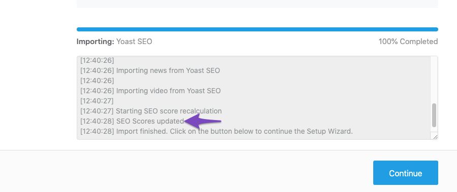Click Starting SEO score recalculation log entry
The width and height of the screenshot is (457, 192).
click(151, 111)
